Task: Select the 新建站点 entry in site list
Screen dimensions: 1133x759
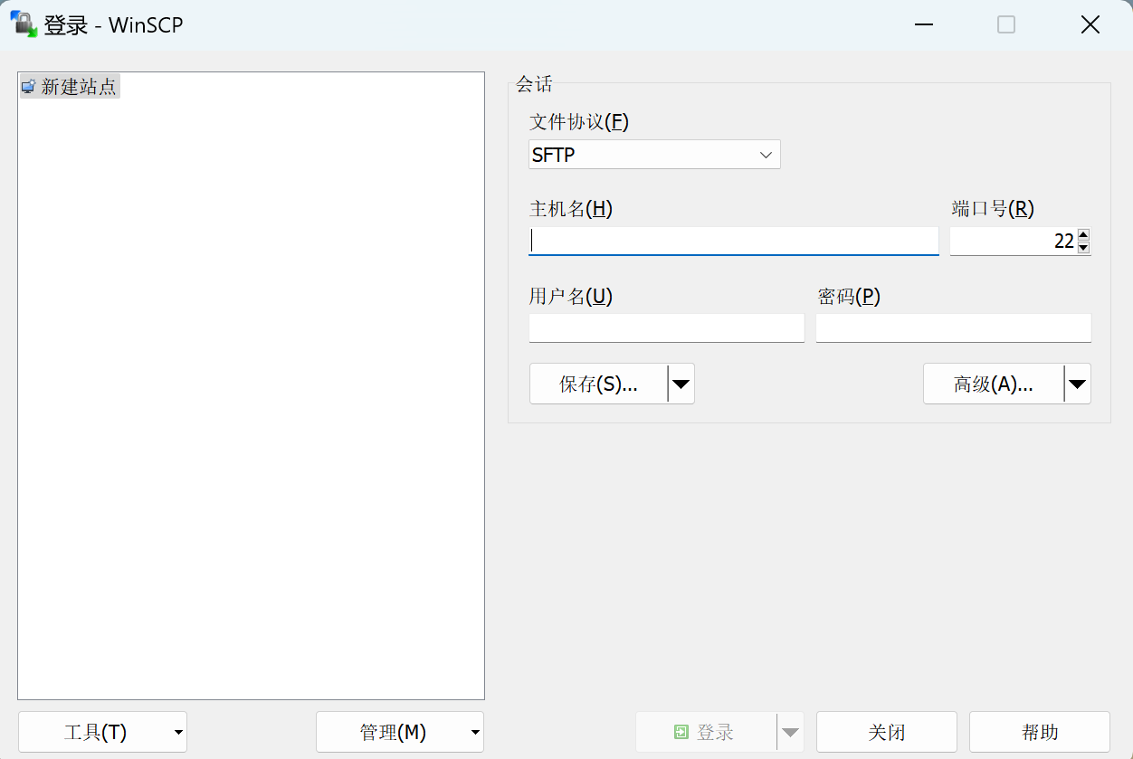Action: pos(70,87)
